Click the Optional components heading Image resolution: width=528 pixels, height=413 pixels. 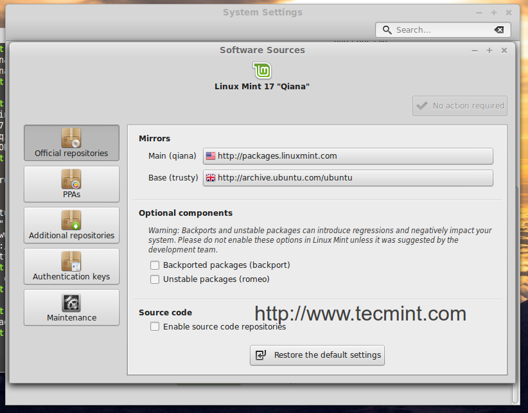(186, 213)
